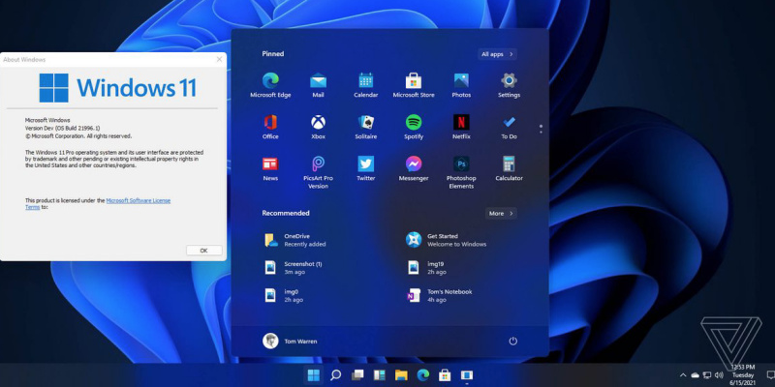
Task: Open File Explorer from the taskbar
Action: click(401, 374)
